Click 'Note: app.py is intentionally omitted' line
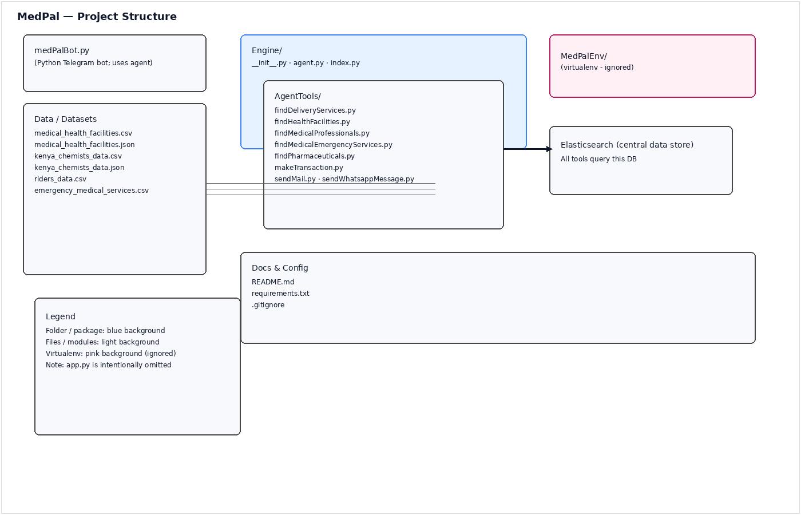 point(109,365)
